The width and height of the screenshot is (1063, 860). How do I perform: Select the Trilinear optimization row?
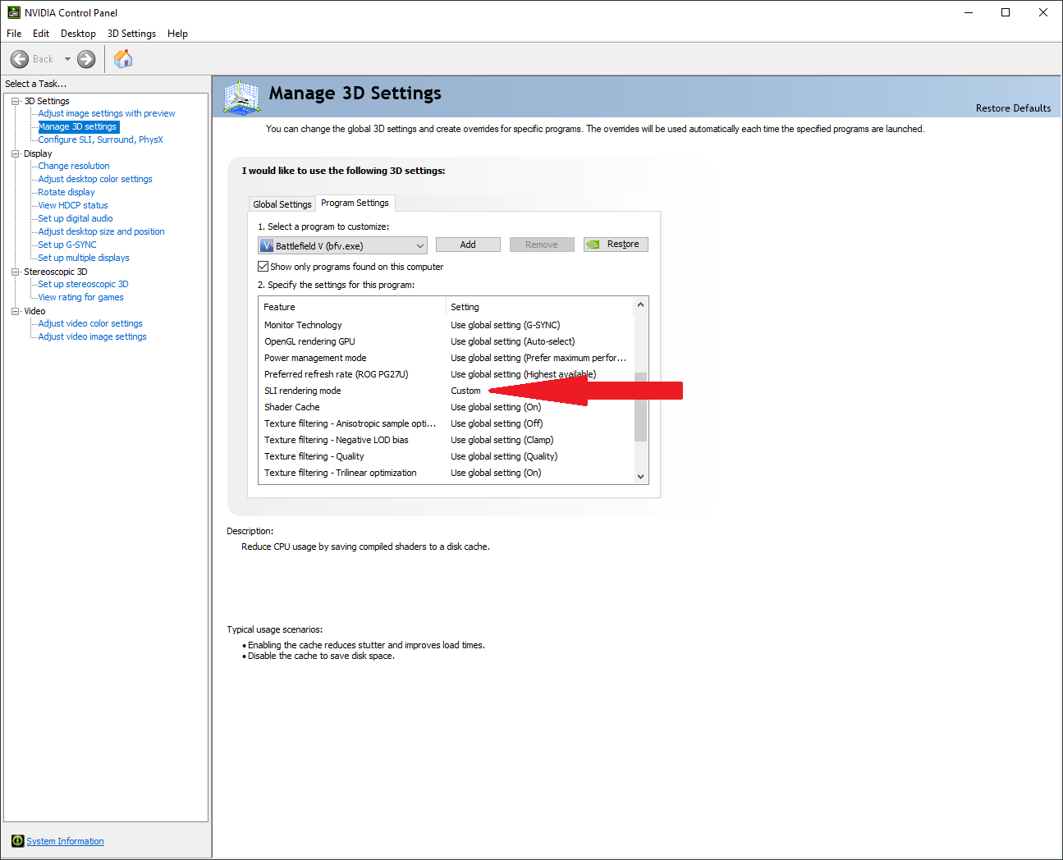click(446, 473)
